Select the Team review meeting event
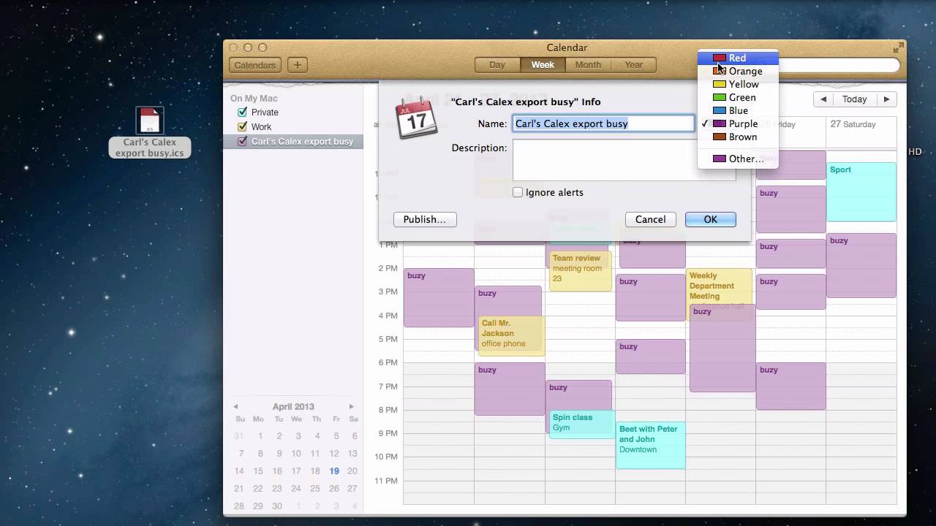The width and height of the screenshot is (936, 526). pos(580,271)
